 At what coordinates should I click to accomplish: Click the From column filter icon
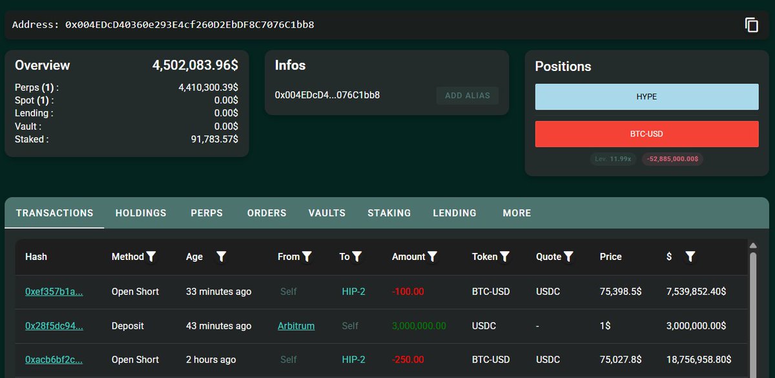pos(307,257)
